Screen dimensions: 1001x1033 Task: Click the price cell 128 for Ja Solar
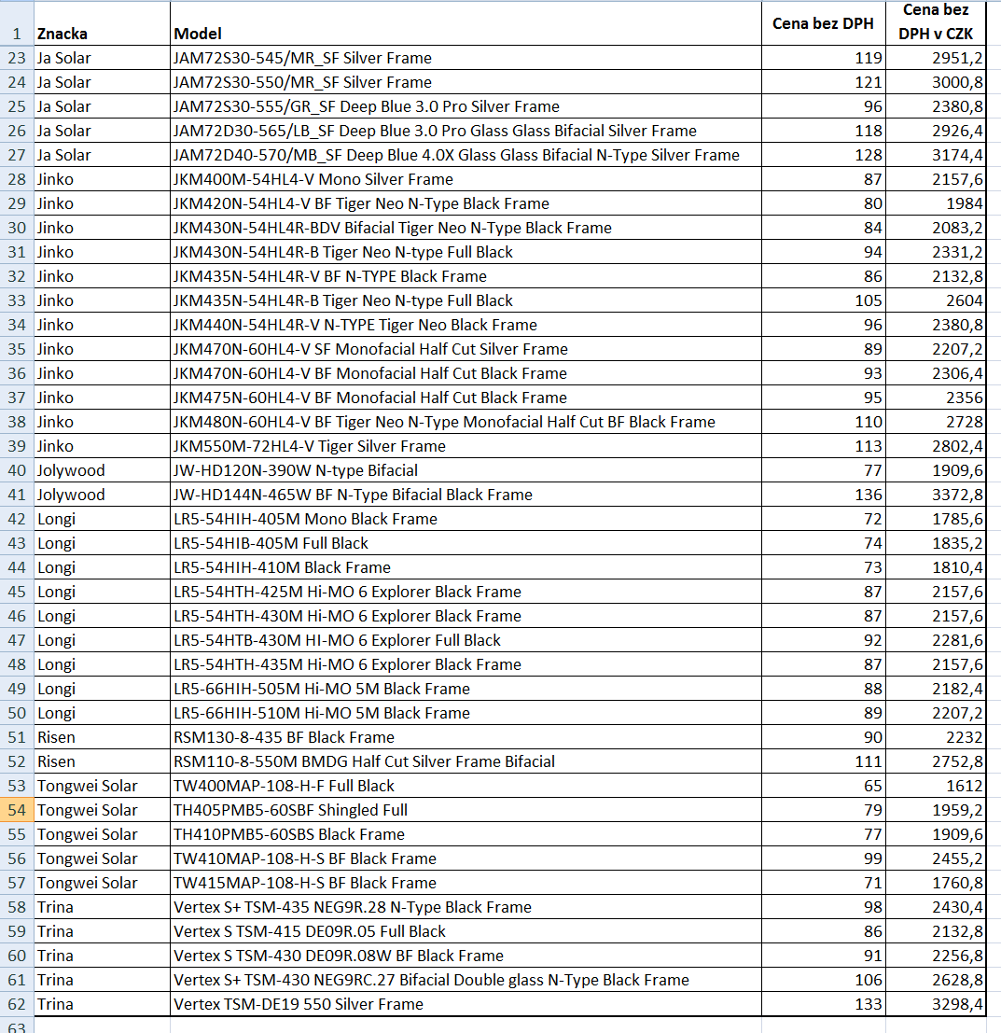[823, 155]
